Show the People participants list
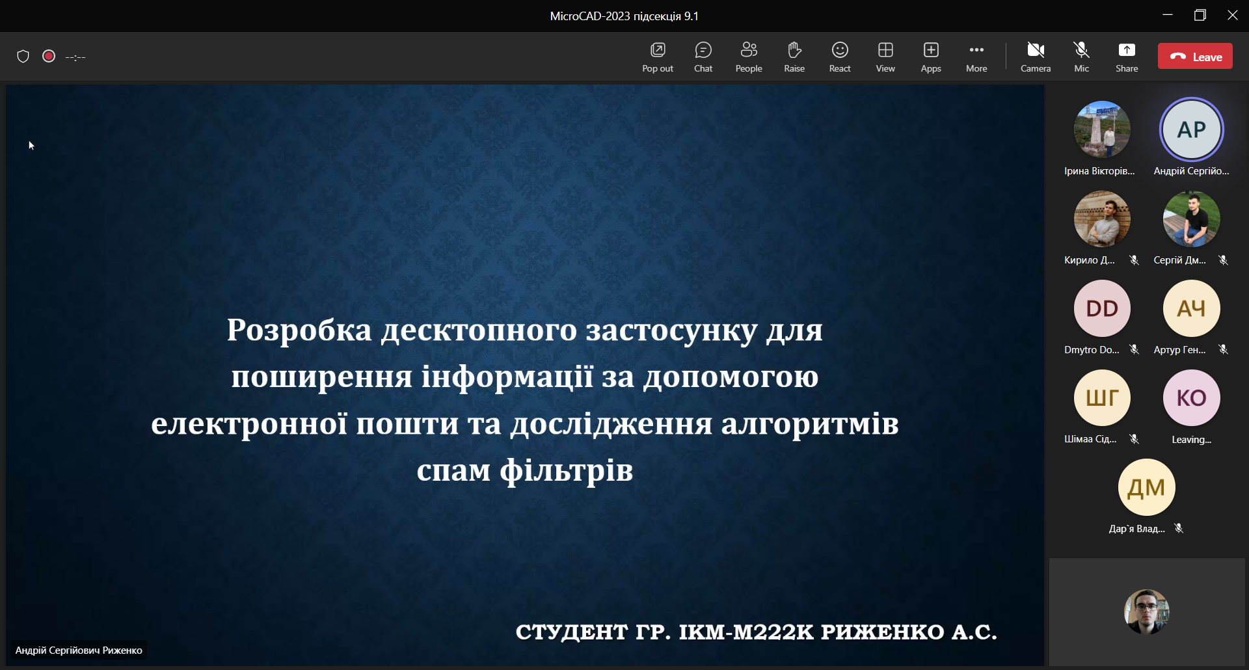The height and width of the screenshot is (670, 1249). pyautogui.click(x=748, y=57)
